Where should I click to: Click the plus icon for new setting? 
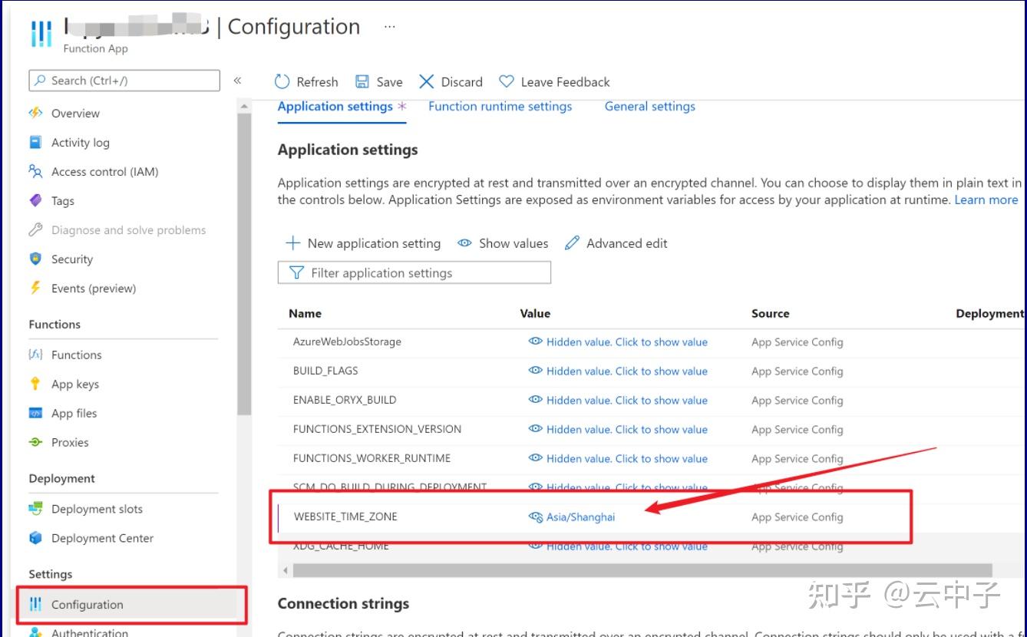point(292,243)
